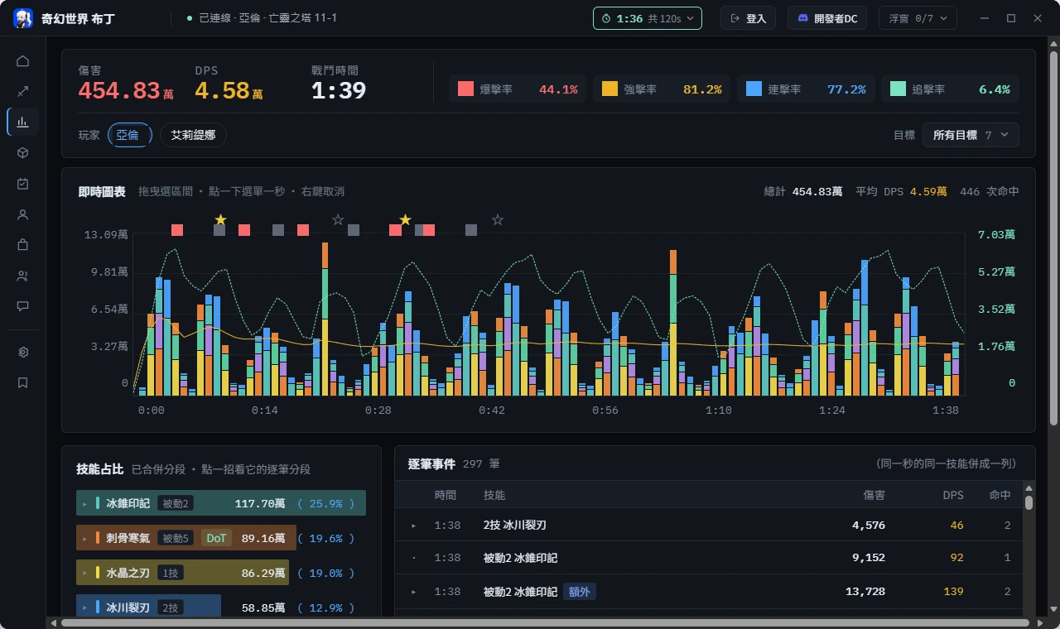Open the crossed-sword icon page in sidebar
1060x629 pixels.
[23, 92]
